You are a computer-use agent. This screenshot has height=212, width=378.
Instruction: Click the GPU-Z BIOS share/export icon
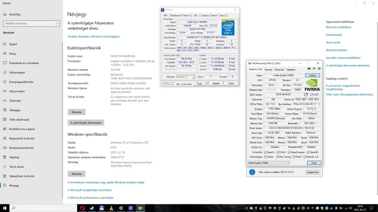click(x=306, y=95)
